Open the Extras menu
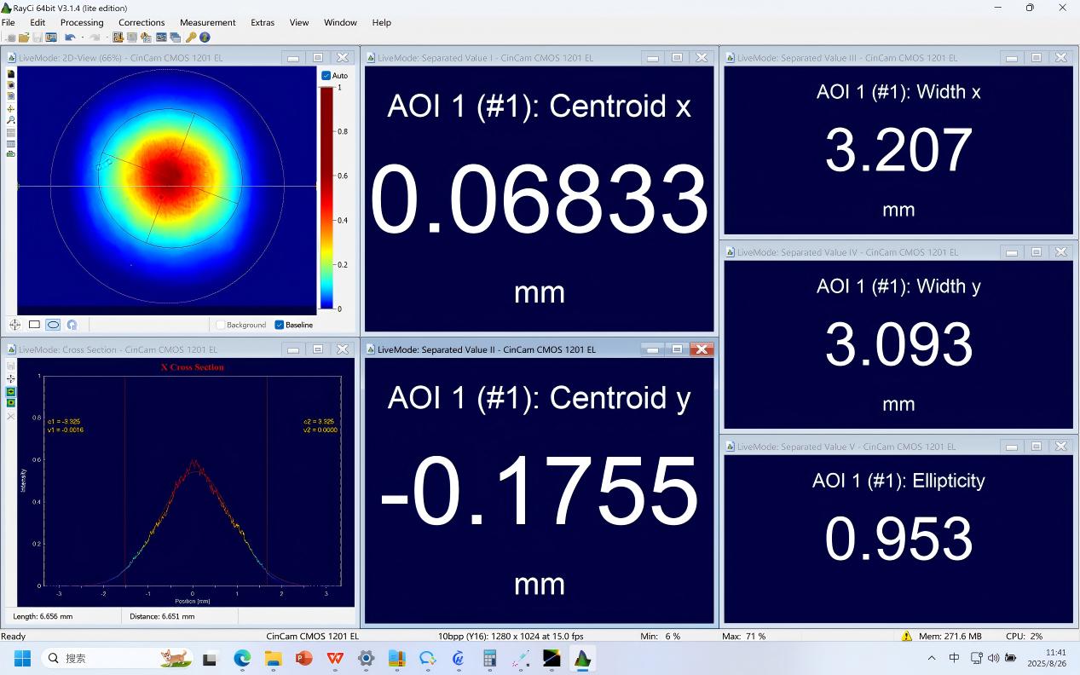 tap(263, 22)
